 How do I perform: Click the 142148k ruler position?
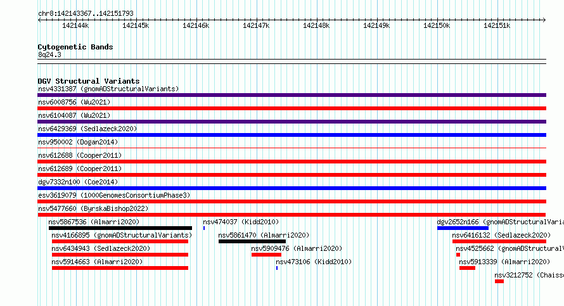click(316, 25)
